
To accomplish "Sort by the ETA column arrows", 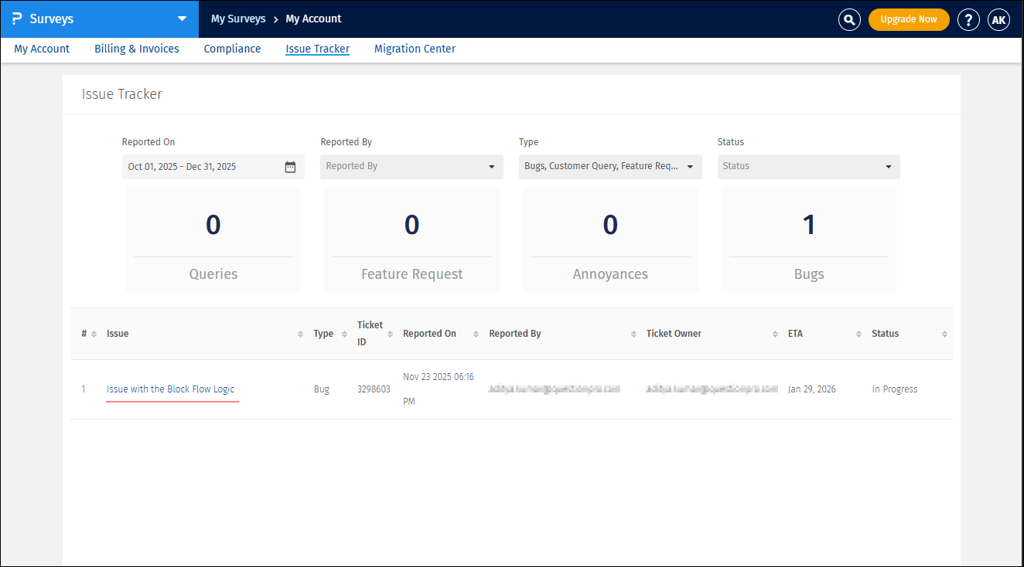I will pyautogui.click(x=858, y=334).
